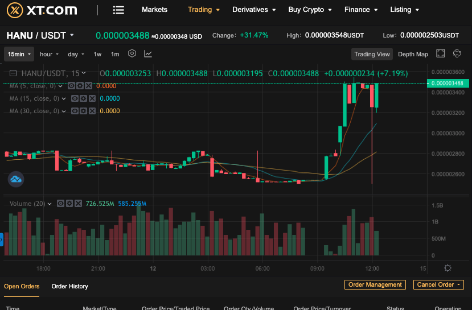Expand the MA 5 indicator chevron
472x310 pixels.
coord(60,86)
